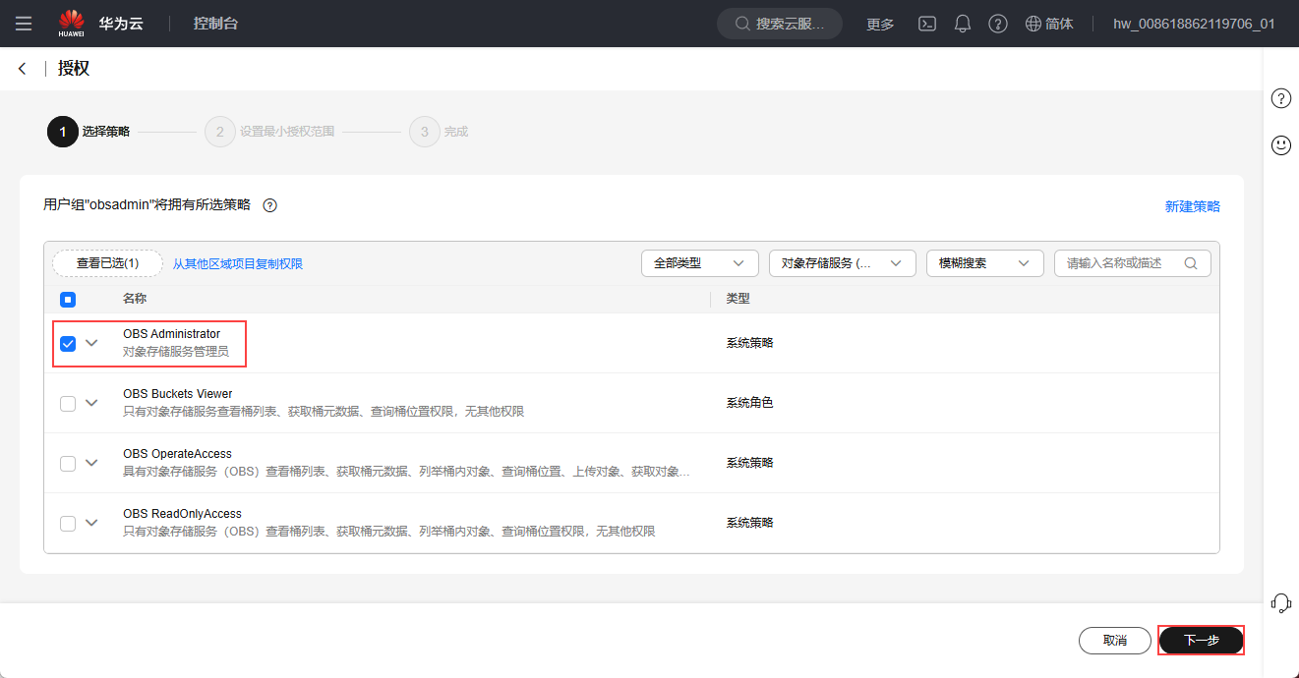The image size is (1299, 678).
Task: Click 系统策略 type in OBS Administrator row
Action: (749, 343)
